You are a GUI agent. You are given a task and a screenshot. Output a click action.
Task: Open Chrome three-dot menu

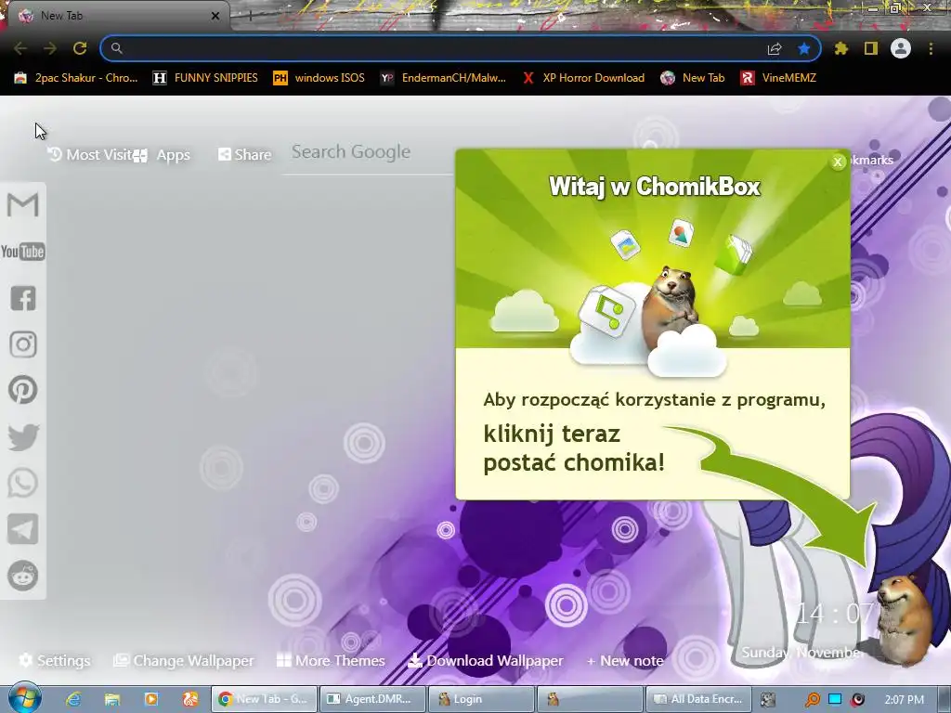tap(931, 48)
